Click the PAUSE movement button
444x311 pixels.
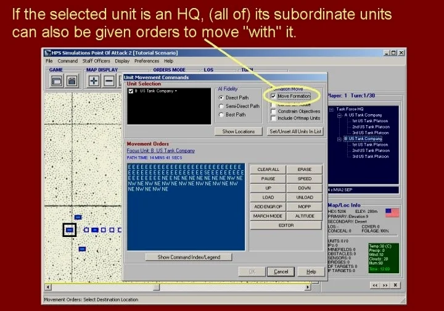pyautogui.click(x=268, y=179)
